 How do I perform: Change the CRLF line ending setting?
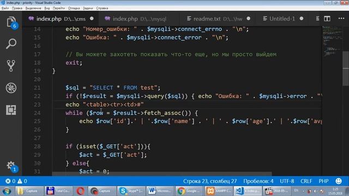306,181
